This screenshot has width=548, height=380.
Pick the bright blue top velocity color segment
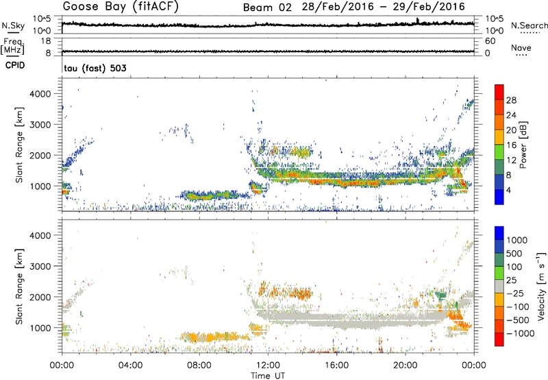[x=499, y=233]
